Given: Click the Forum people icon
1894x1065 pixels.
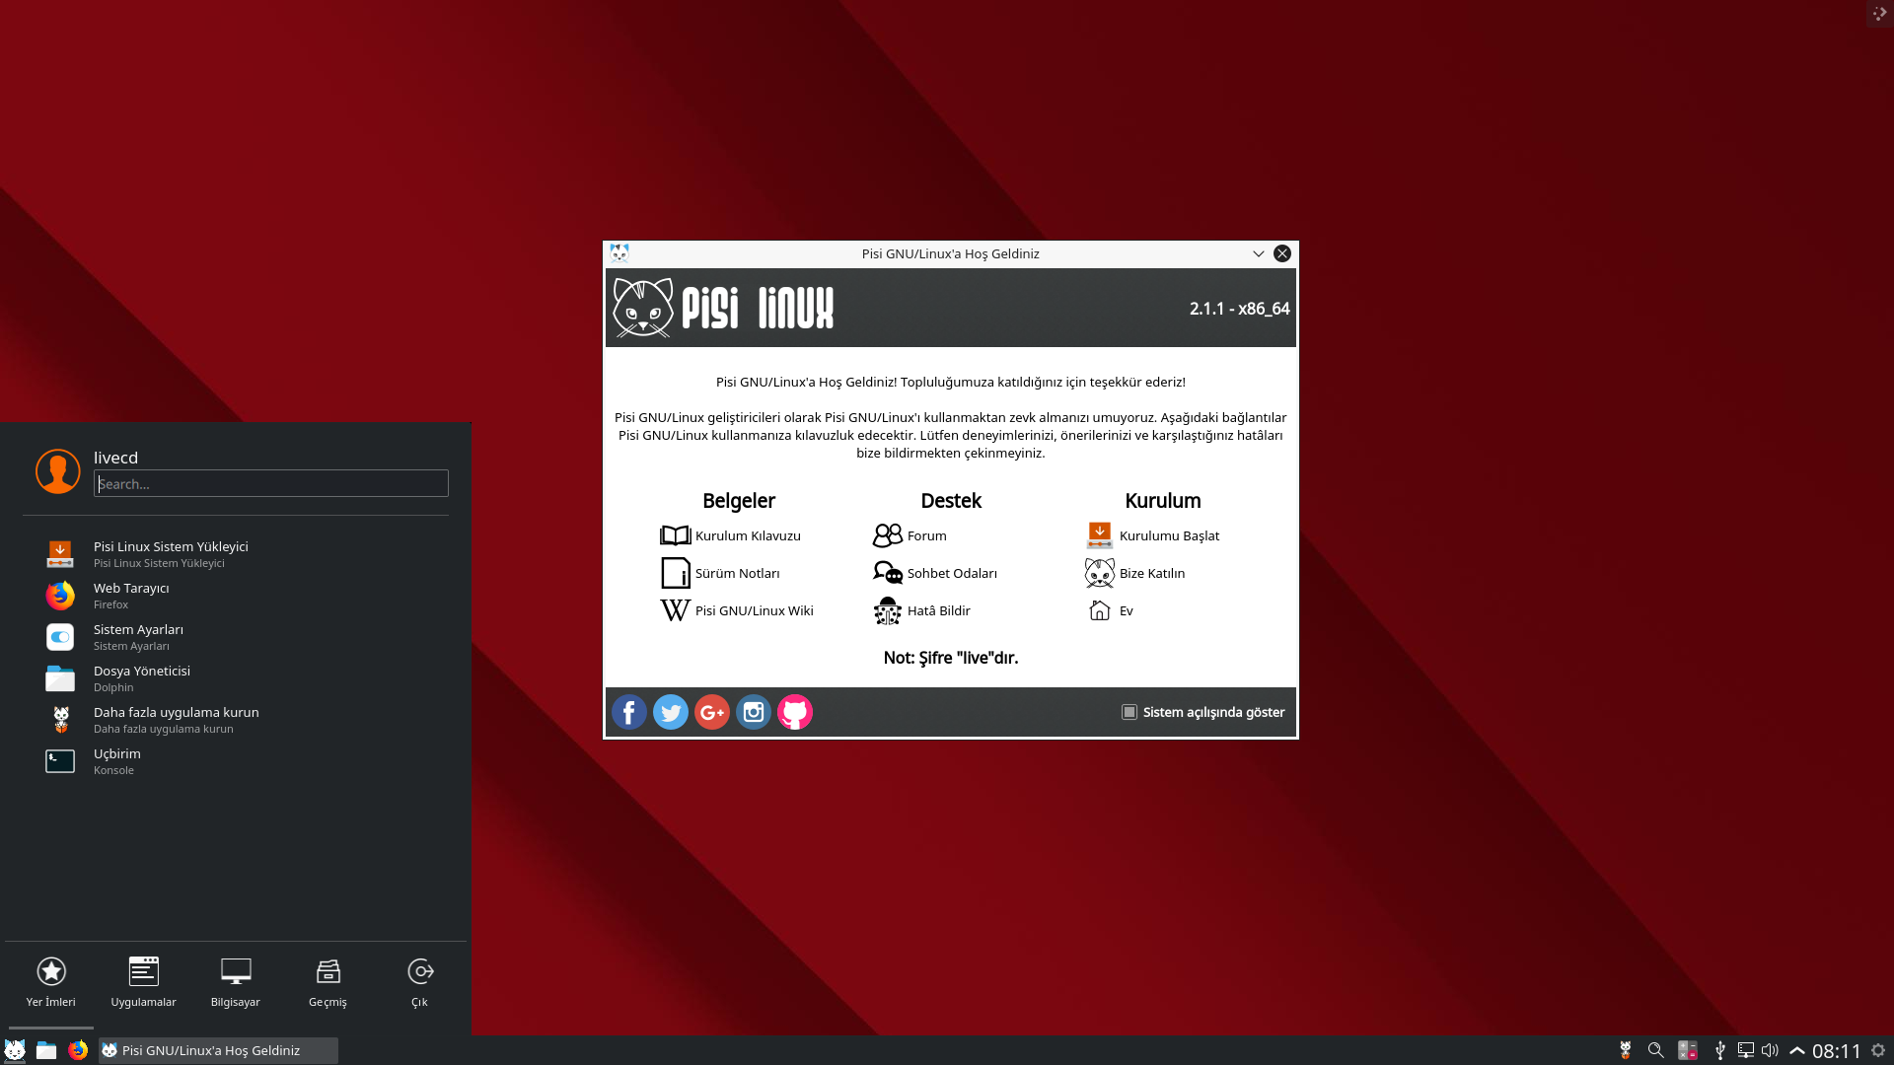Looking at the screenshot, I should point(888,535).
